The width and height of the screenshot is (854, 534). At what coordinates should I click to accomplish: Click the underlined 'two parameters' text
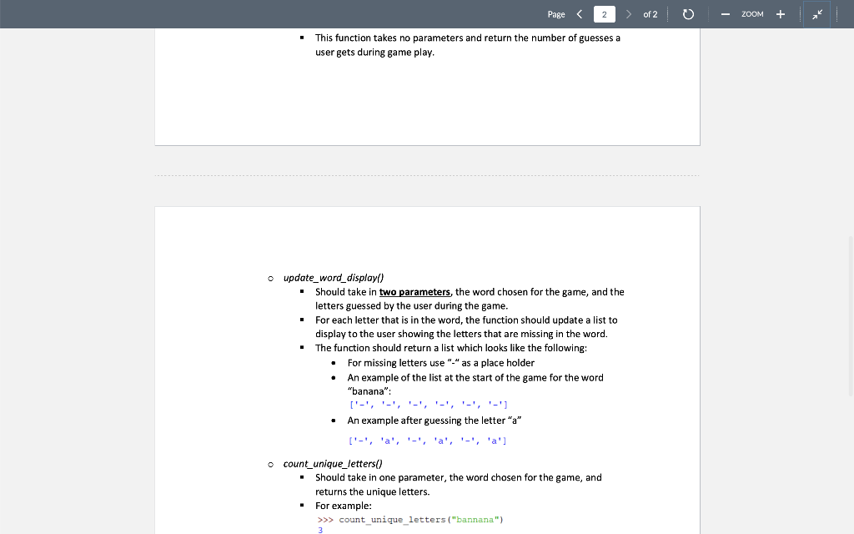pyautogui.click(x=414, y=292)
